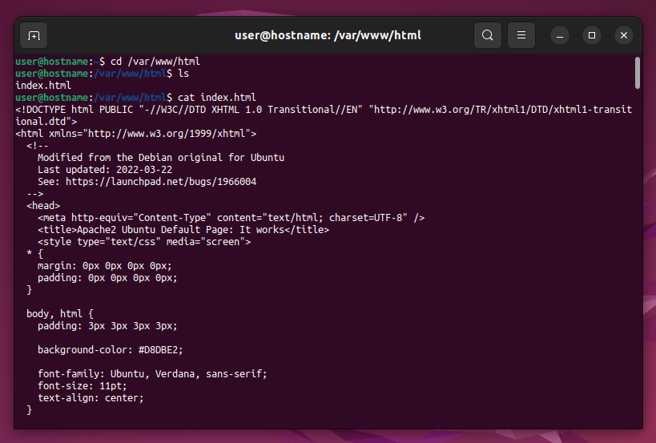Click 'font-size: 11pt;' line

(82, 385)
